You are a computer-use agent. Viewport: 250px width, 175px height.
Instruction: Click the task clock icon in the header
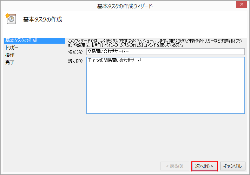[11, 19]
